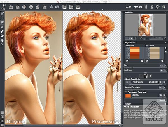Viewport: 168px width, 127px height.
Task: Switch to side-by-side view layout icon
Action: 2,117
